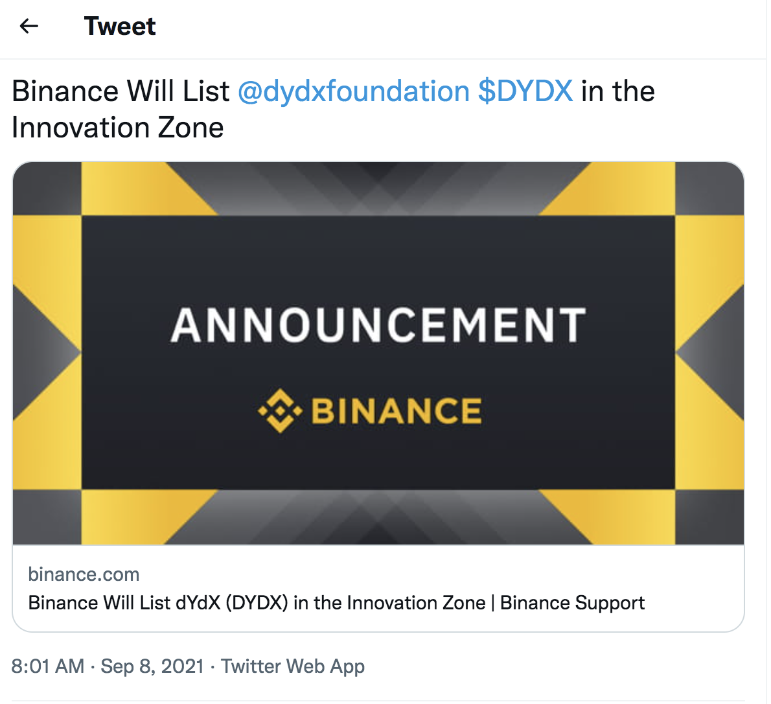771x704 pixels.
Task: Click "Binance Support" in the card title
Action: point(573,603)
